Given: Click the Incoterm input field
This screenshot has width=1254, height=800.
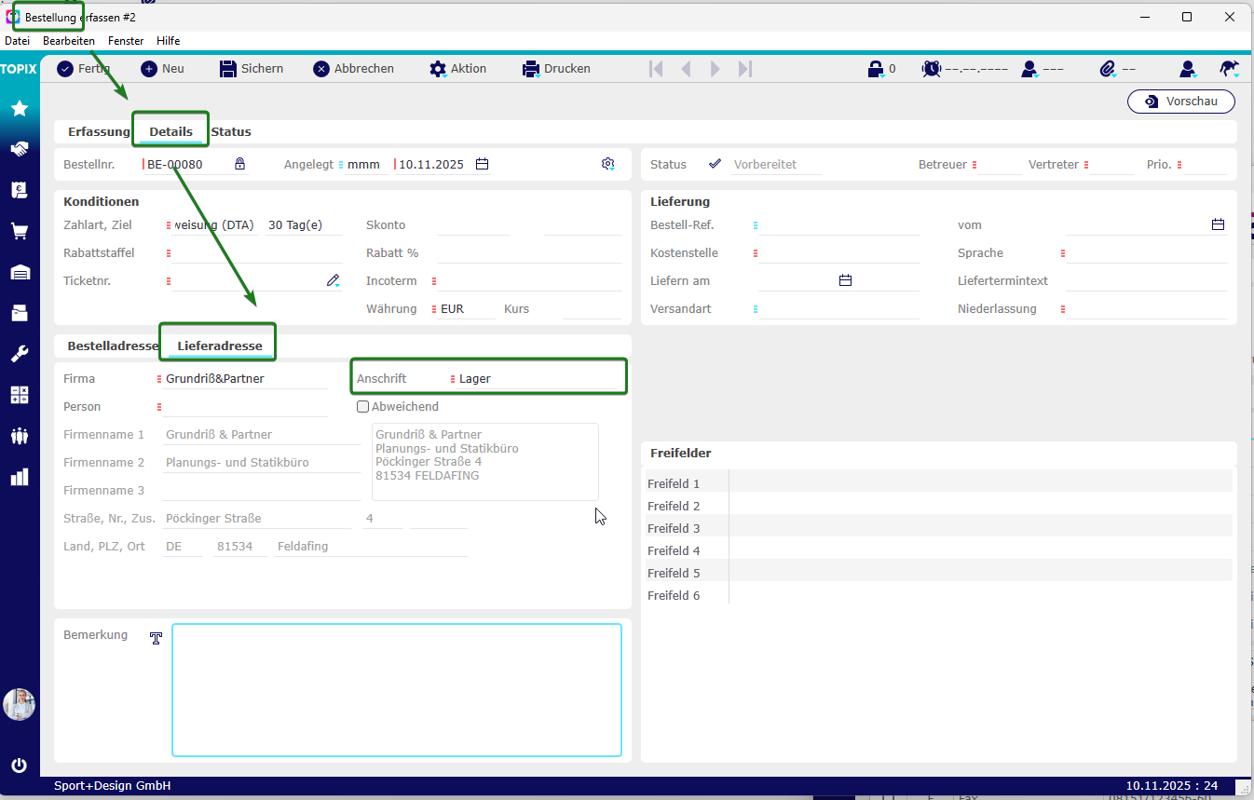Looking at the screenshot, I should (x=529, y=280).
